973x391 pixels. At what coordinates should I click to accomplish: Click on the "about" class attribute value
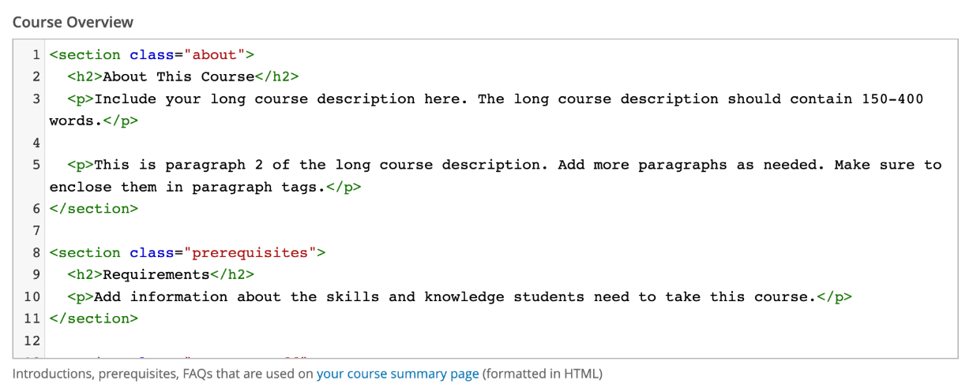(x=215, y=55)
